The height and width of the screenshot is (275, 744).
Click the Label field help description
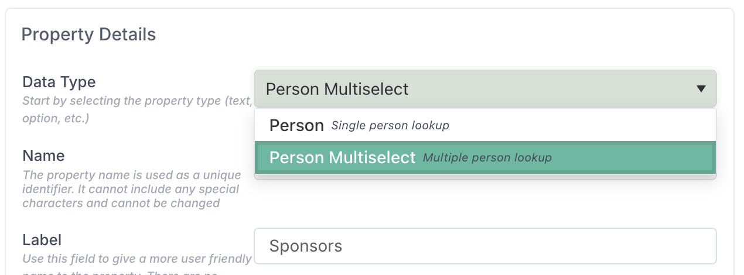coord(137,259)
